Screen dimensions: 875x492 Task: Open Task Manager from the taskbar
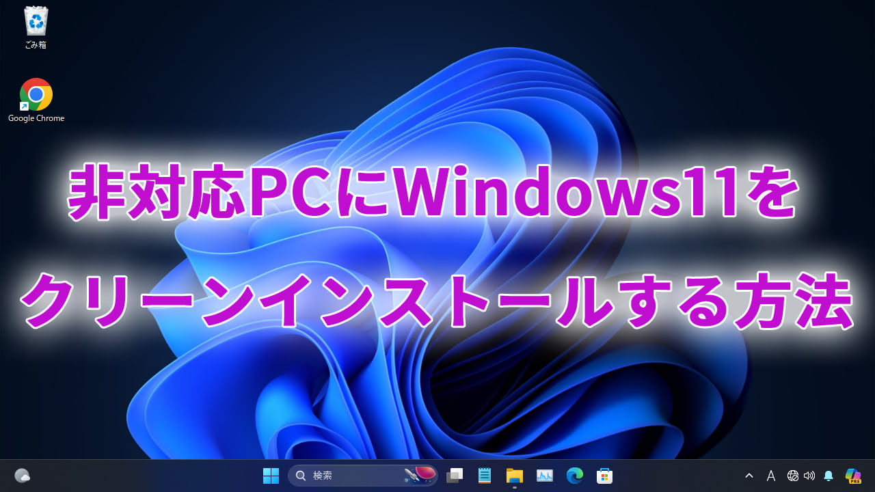tap(544, 475)
